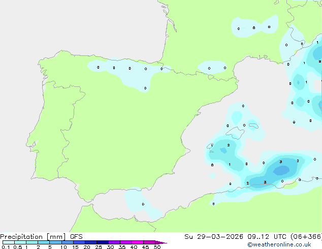
Task: Click the dark blue 25–30 legend swatch
Action: [103, 242]
